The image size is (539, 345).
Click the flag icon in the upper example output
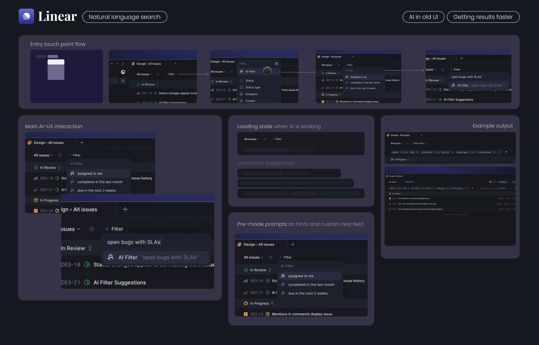pos(506,152)
